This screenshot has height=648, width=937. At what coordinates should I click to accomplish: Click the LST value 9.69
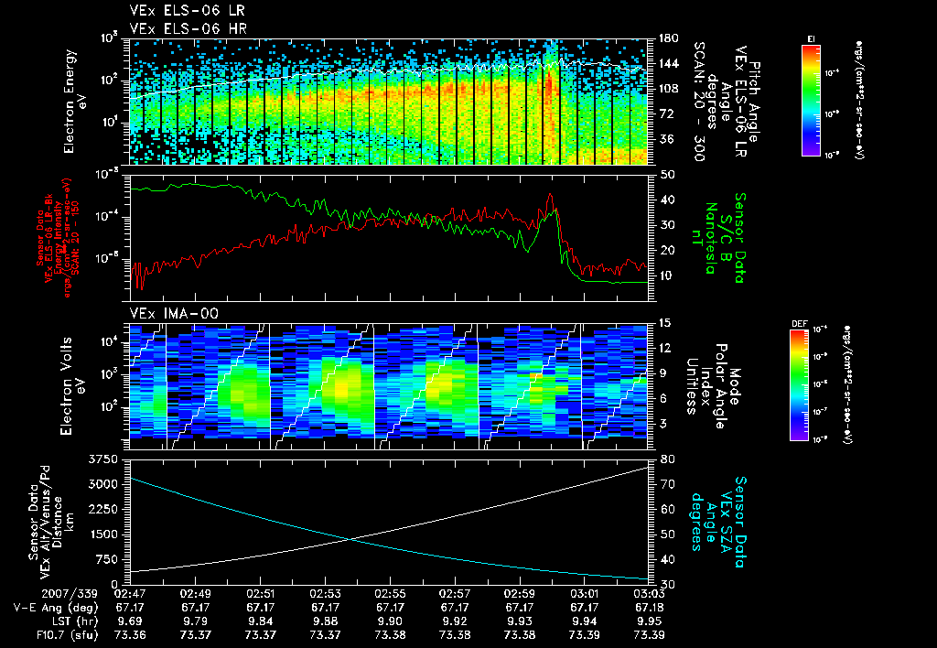pyautogui.click(x=130, y=621)
